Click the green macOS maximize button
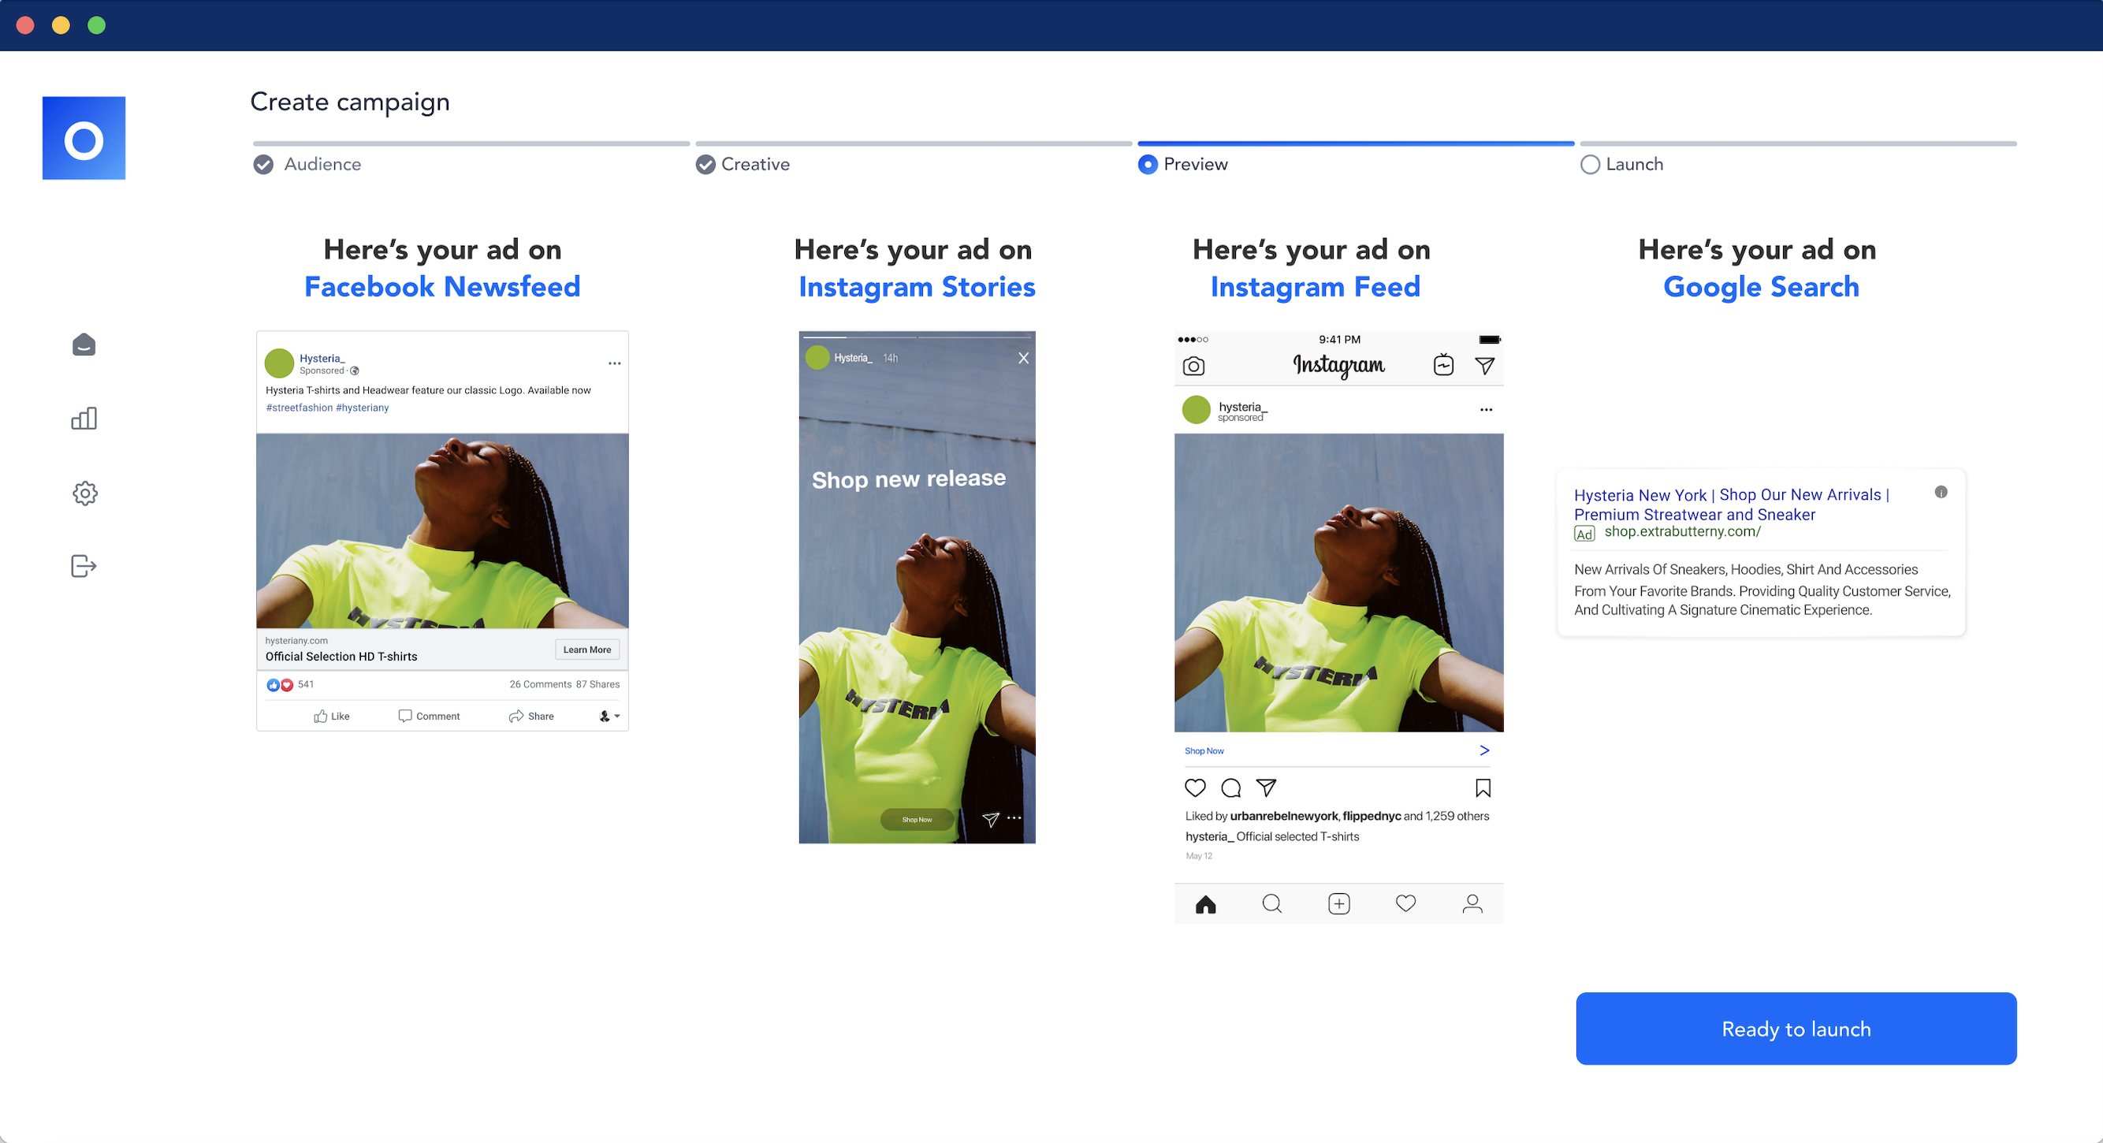The height and width of the screenshot is (1143, 2103). pos(96,25)
